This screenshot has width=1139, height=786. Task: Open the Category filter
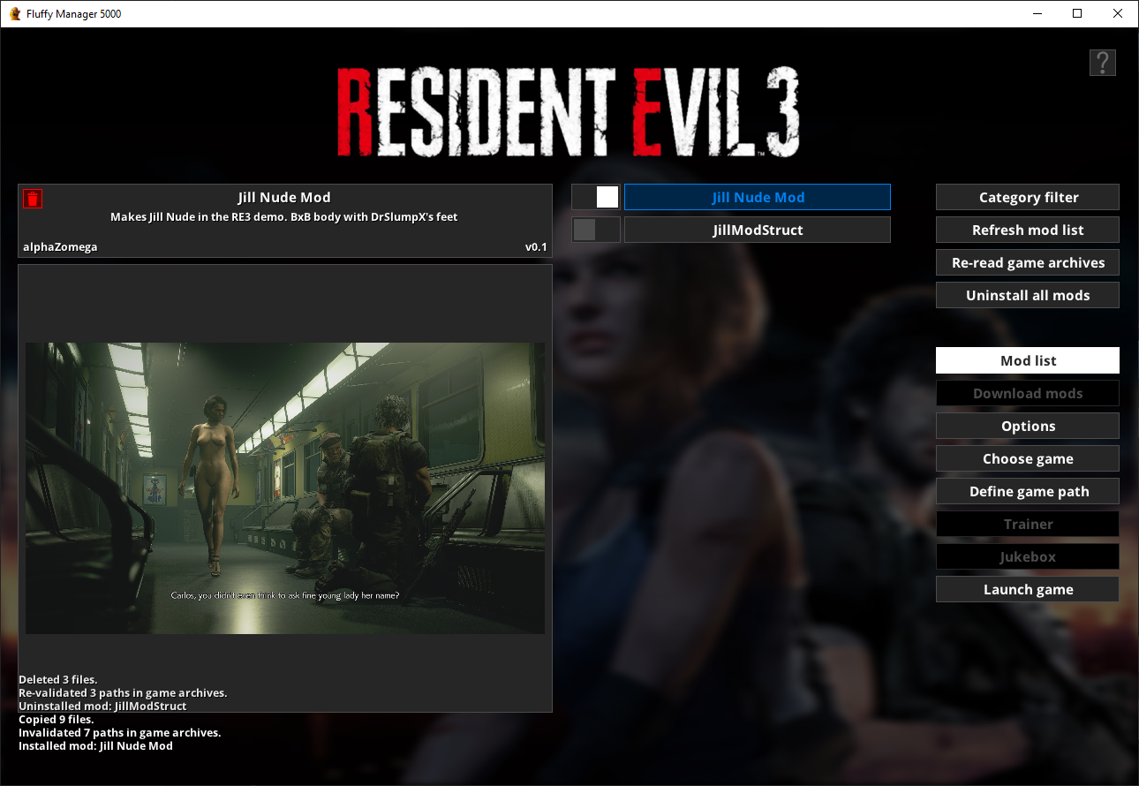tap(1028, 197)
